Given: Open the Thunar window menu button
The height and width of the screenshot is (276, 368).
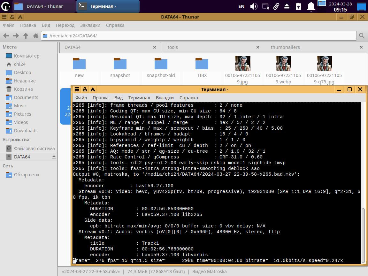Looking at the screenshot, I should point(4,17).
